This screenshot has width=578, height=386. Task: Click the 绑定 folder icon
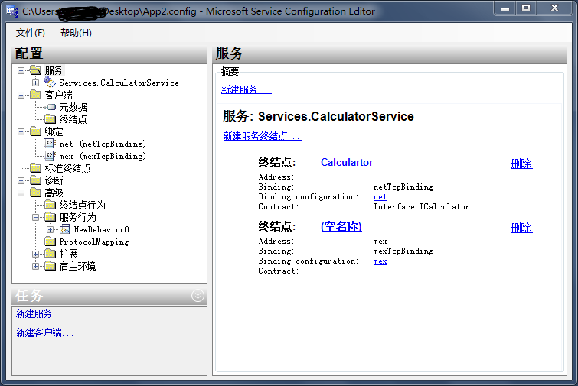click(x=35, y=131)
